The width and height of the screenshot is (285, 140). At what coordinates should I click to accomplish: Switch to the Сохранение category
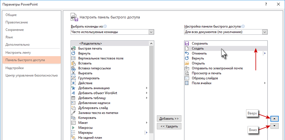pyautogui.click(x=32, y=30)
